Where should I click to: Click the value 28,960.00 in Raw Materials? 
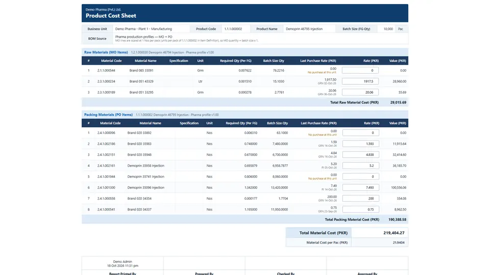click(399, 81)
